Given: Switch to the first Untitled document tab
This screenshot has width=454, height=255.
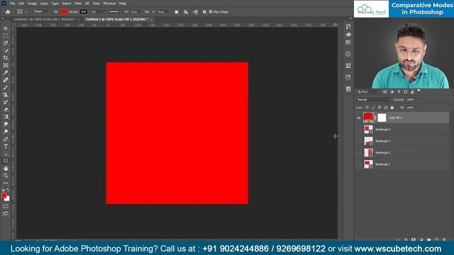Looking at the screenshot, I should point(45,19).
